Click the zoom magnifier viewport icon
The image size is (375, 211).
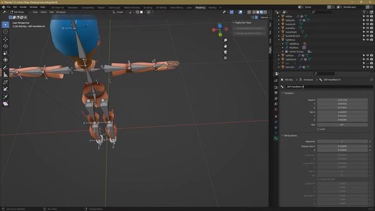225,40
